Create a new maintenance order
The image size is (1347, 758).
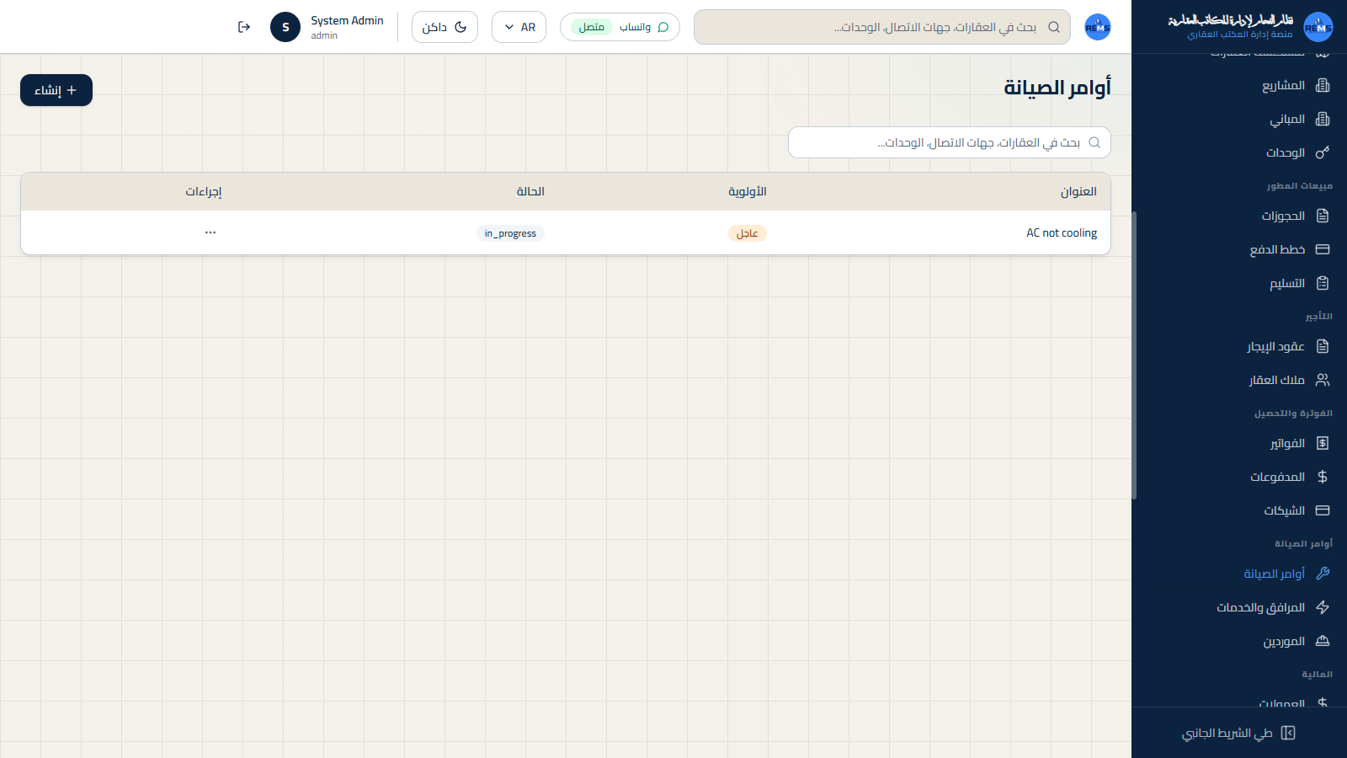point(56,90)
